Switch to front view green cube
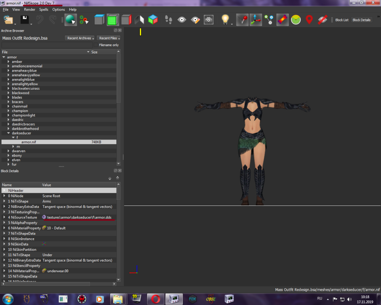This screenshot has width=381, height=305. 112,20
